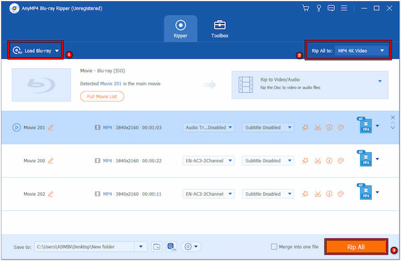Click the scissors cut icon for Movie 201
The width and height of the screenshot is (401, 261).
[x=317, y=127]
